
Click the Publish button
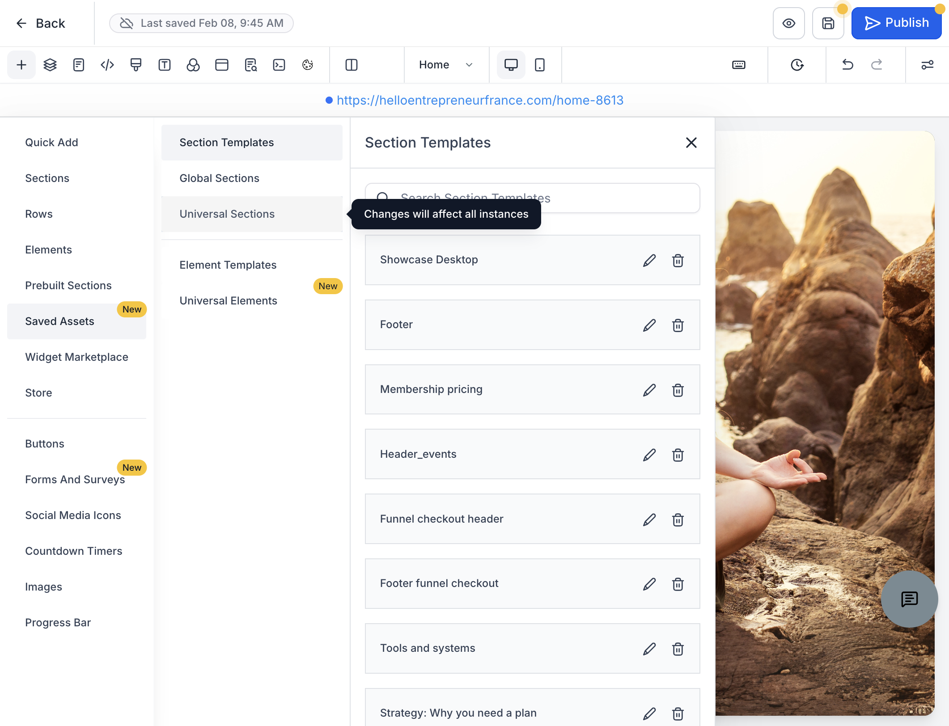tap(896, 23)
